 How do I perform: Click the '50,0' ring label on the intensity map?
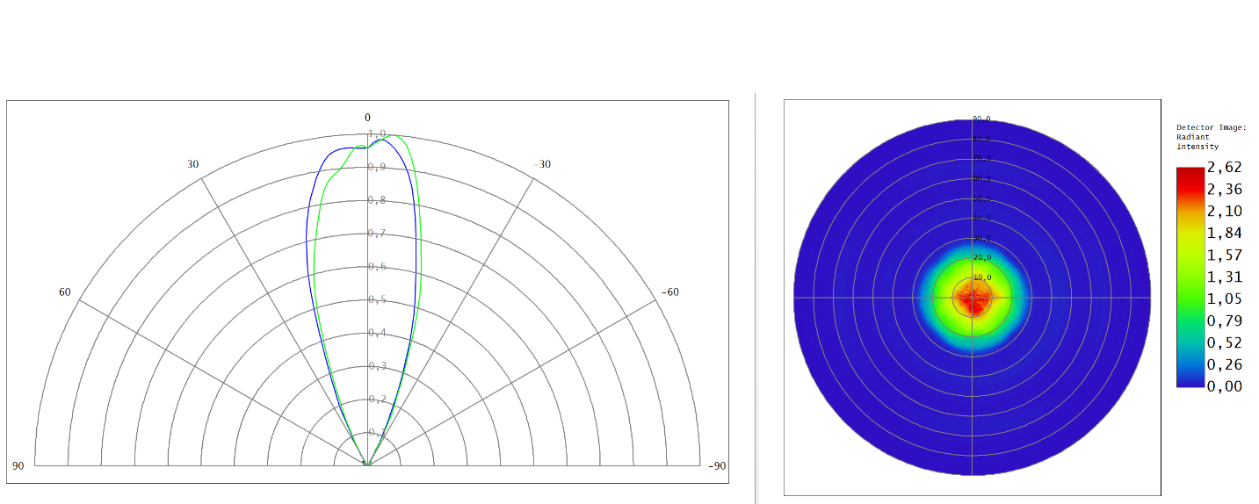click(981, 198)
